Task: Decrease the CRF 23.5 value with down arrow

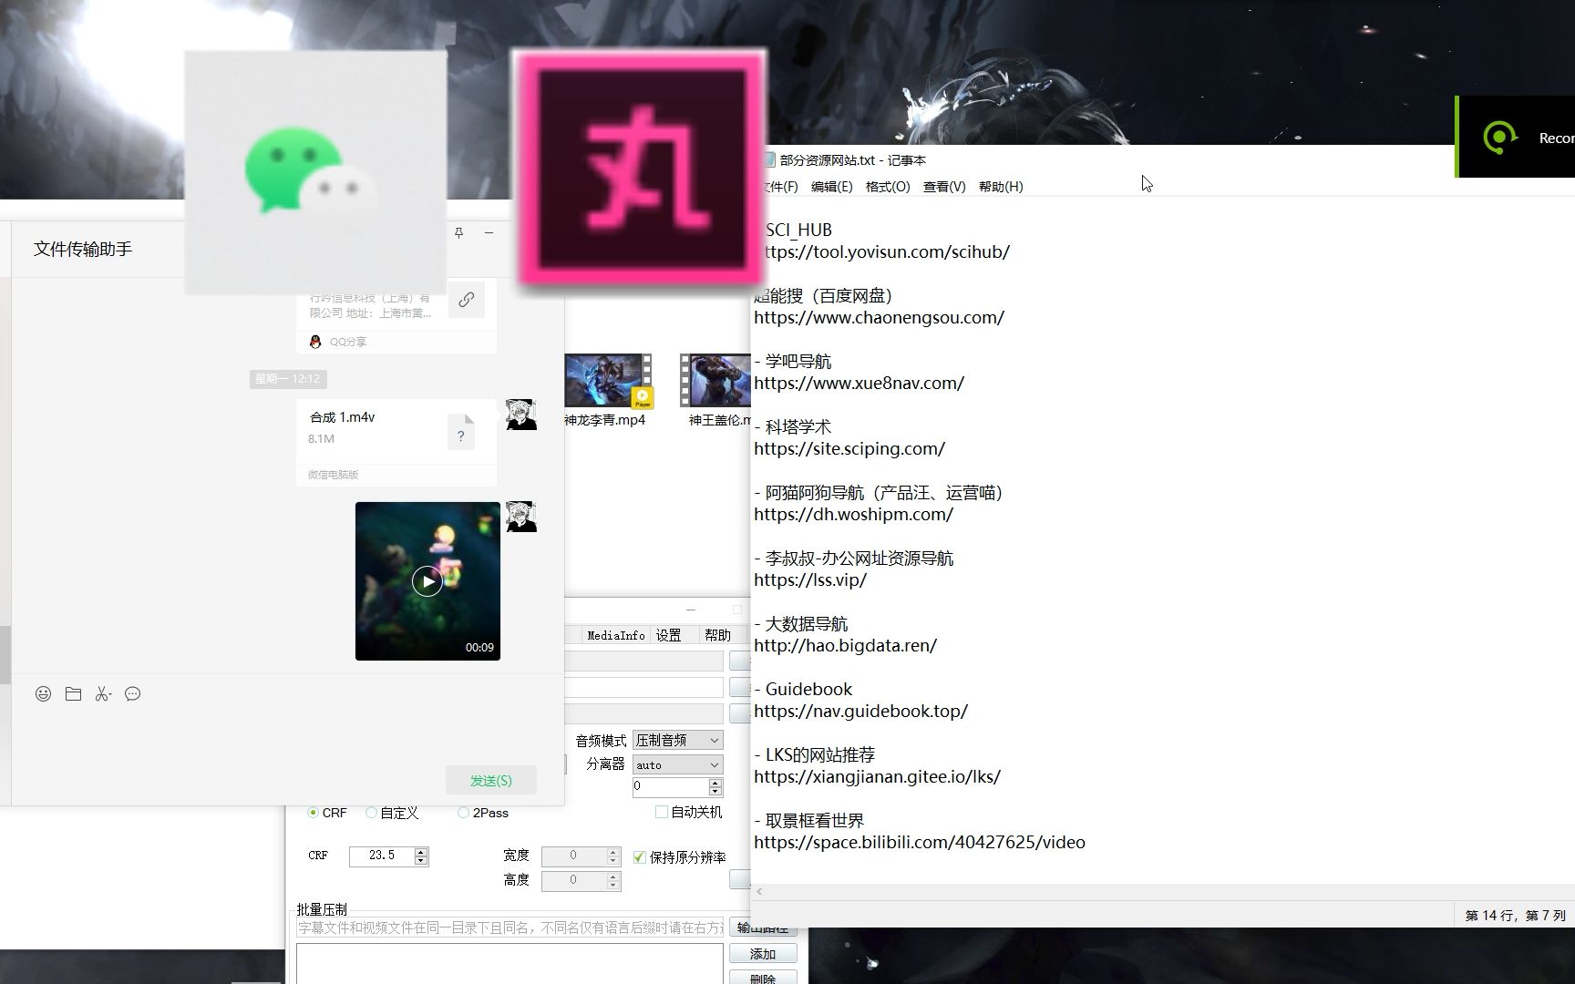Action: point(420,861)
